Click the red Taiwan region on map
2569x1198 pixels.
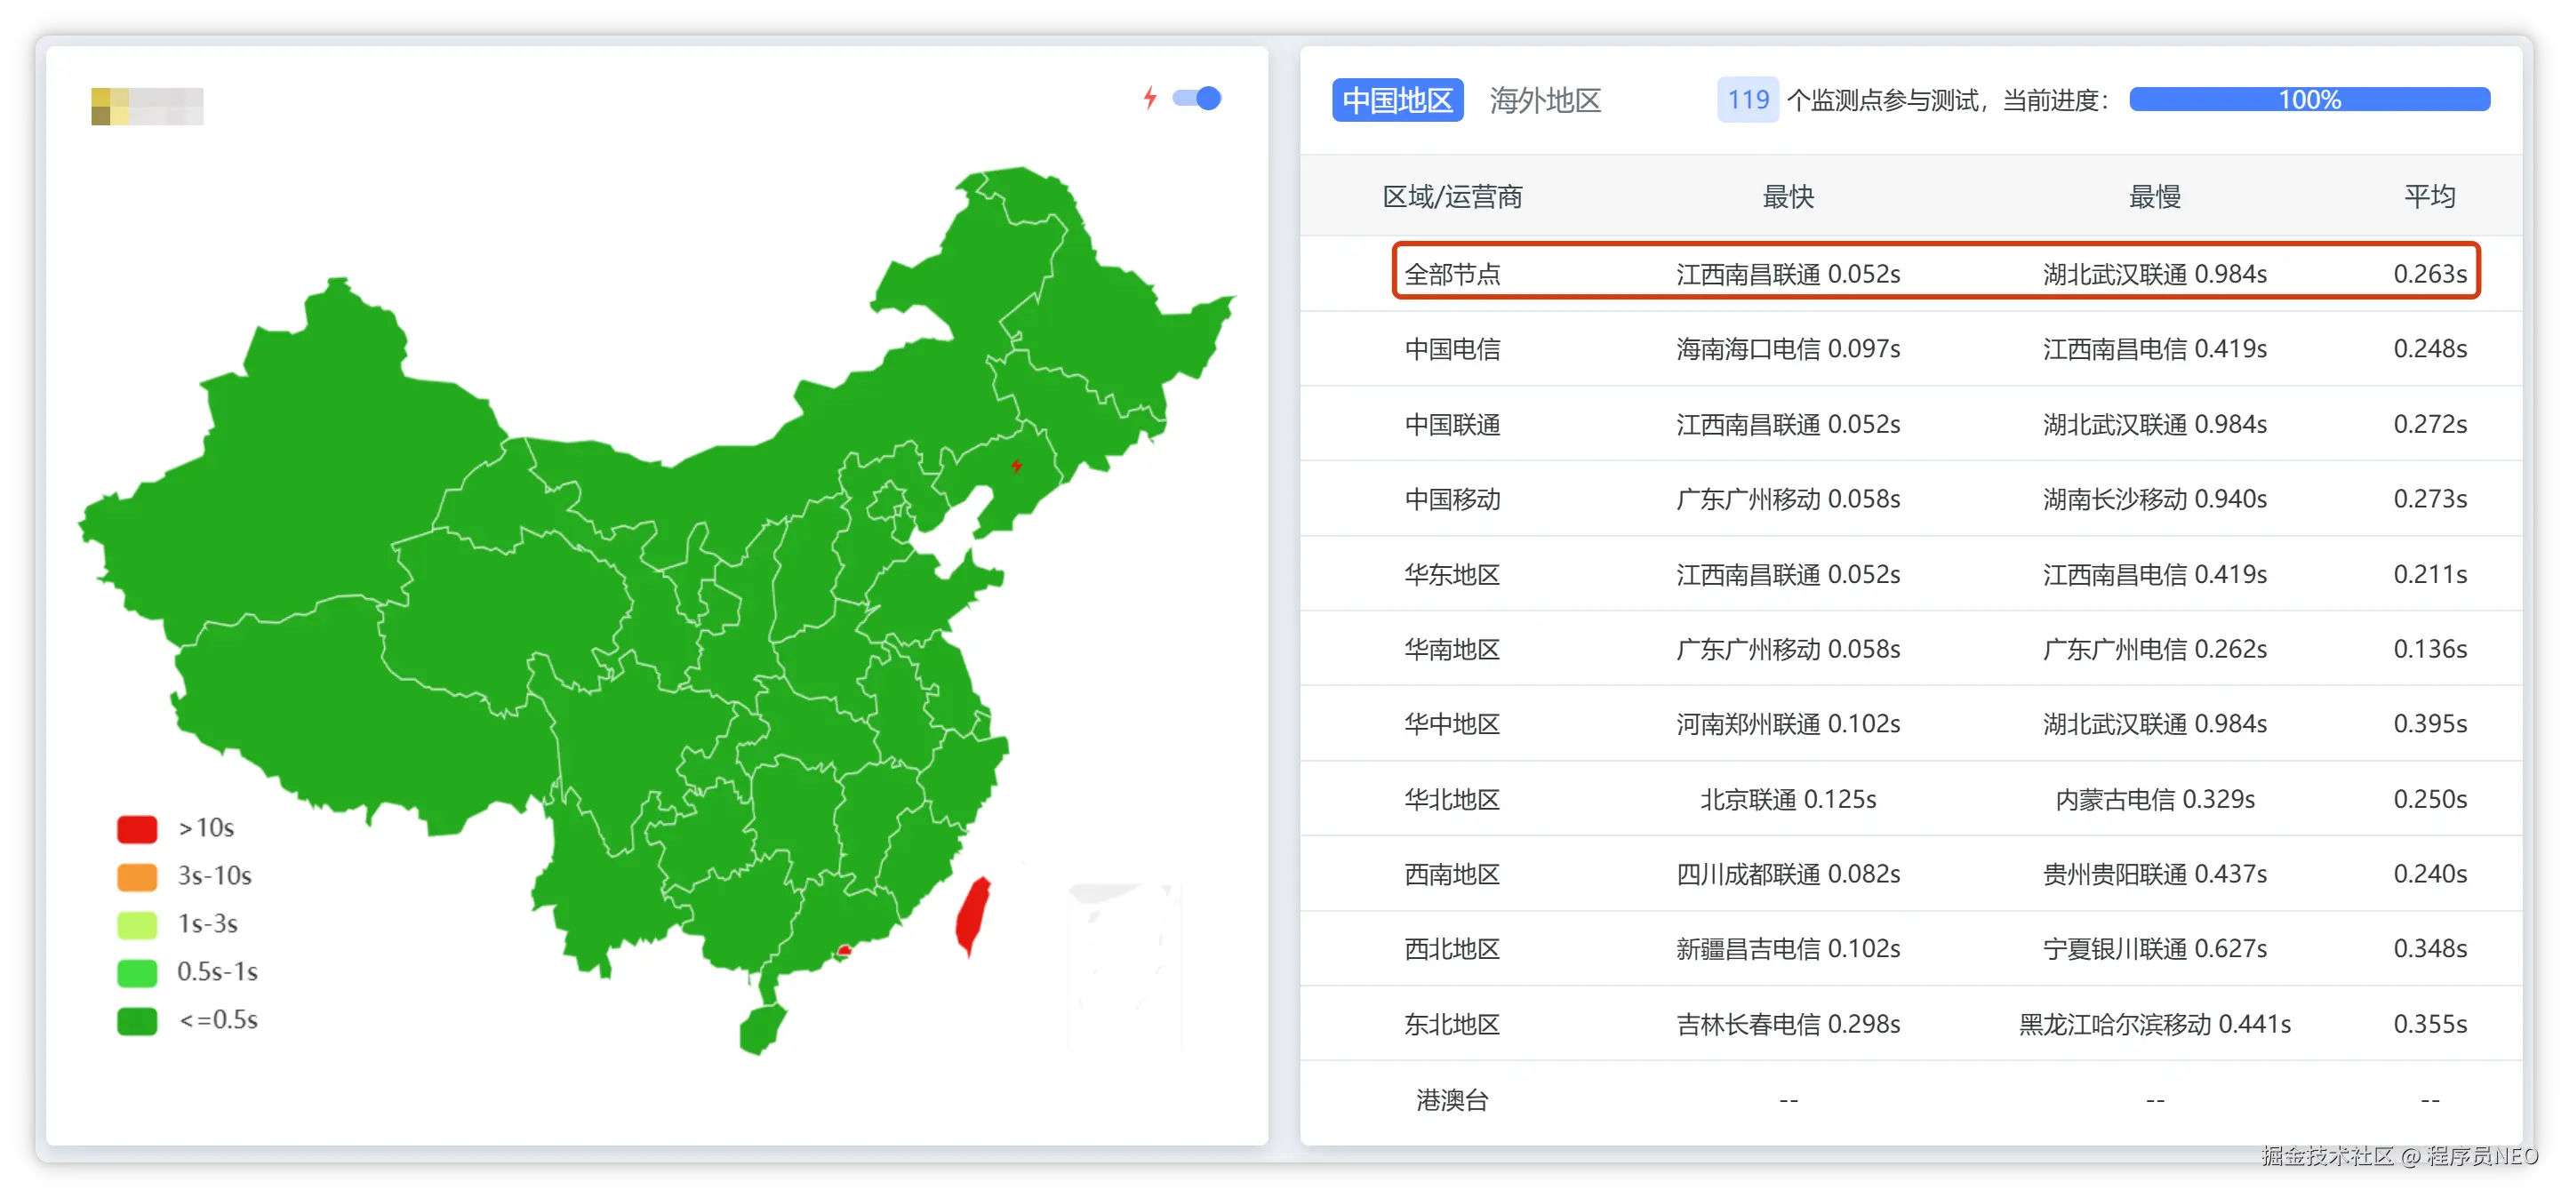972,916
